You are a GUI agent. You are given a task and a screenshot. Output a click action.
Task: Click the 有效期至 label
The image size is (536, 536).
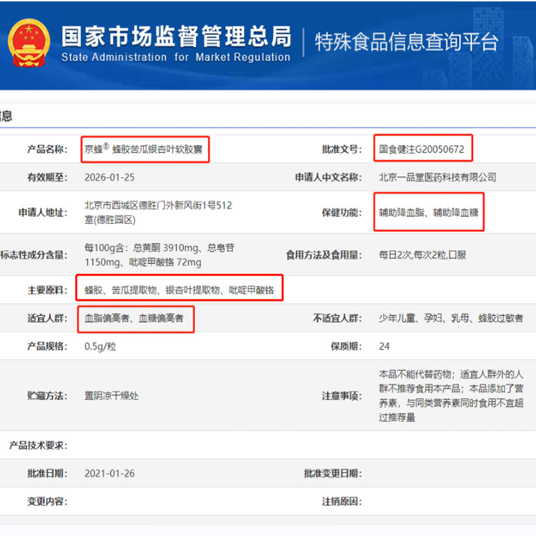point(47,178)
